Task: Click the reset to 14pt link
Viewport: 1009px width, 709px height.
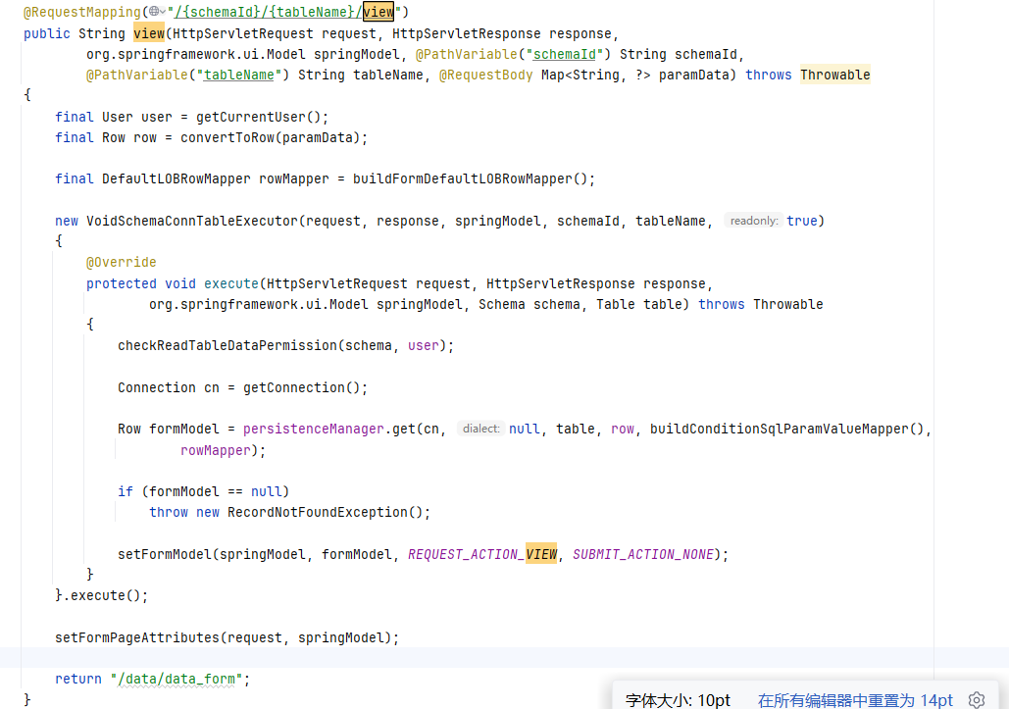Action: click(x=854, y=699)
